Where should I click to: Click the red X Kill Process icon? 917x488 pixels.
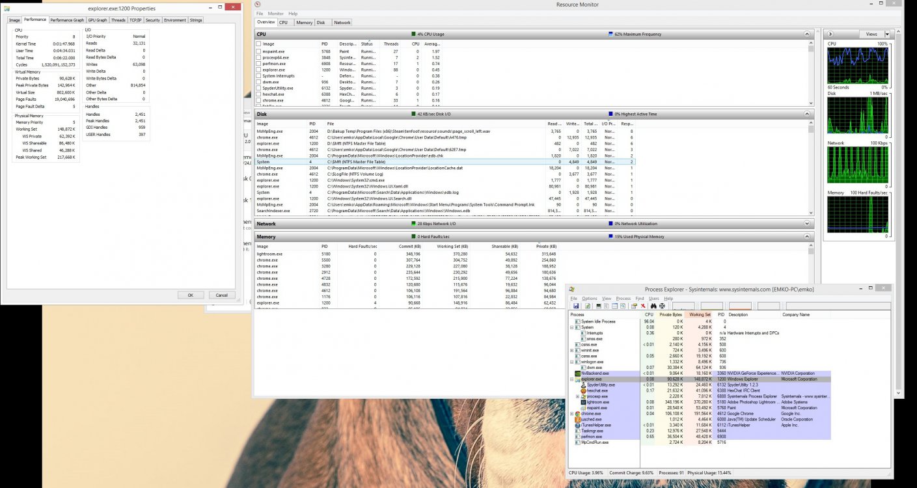click(x=643, y=306)
